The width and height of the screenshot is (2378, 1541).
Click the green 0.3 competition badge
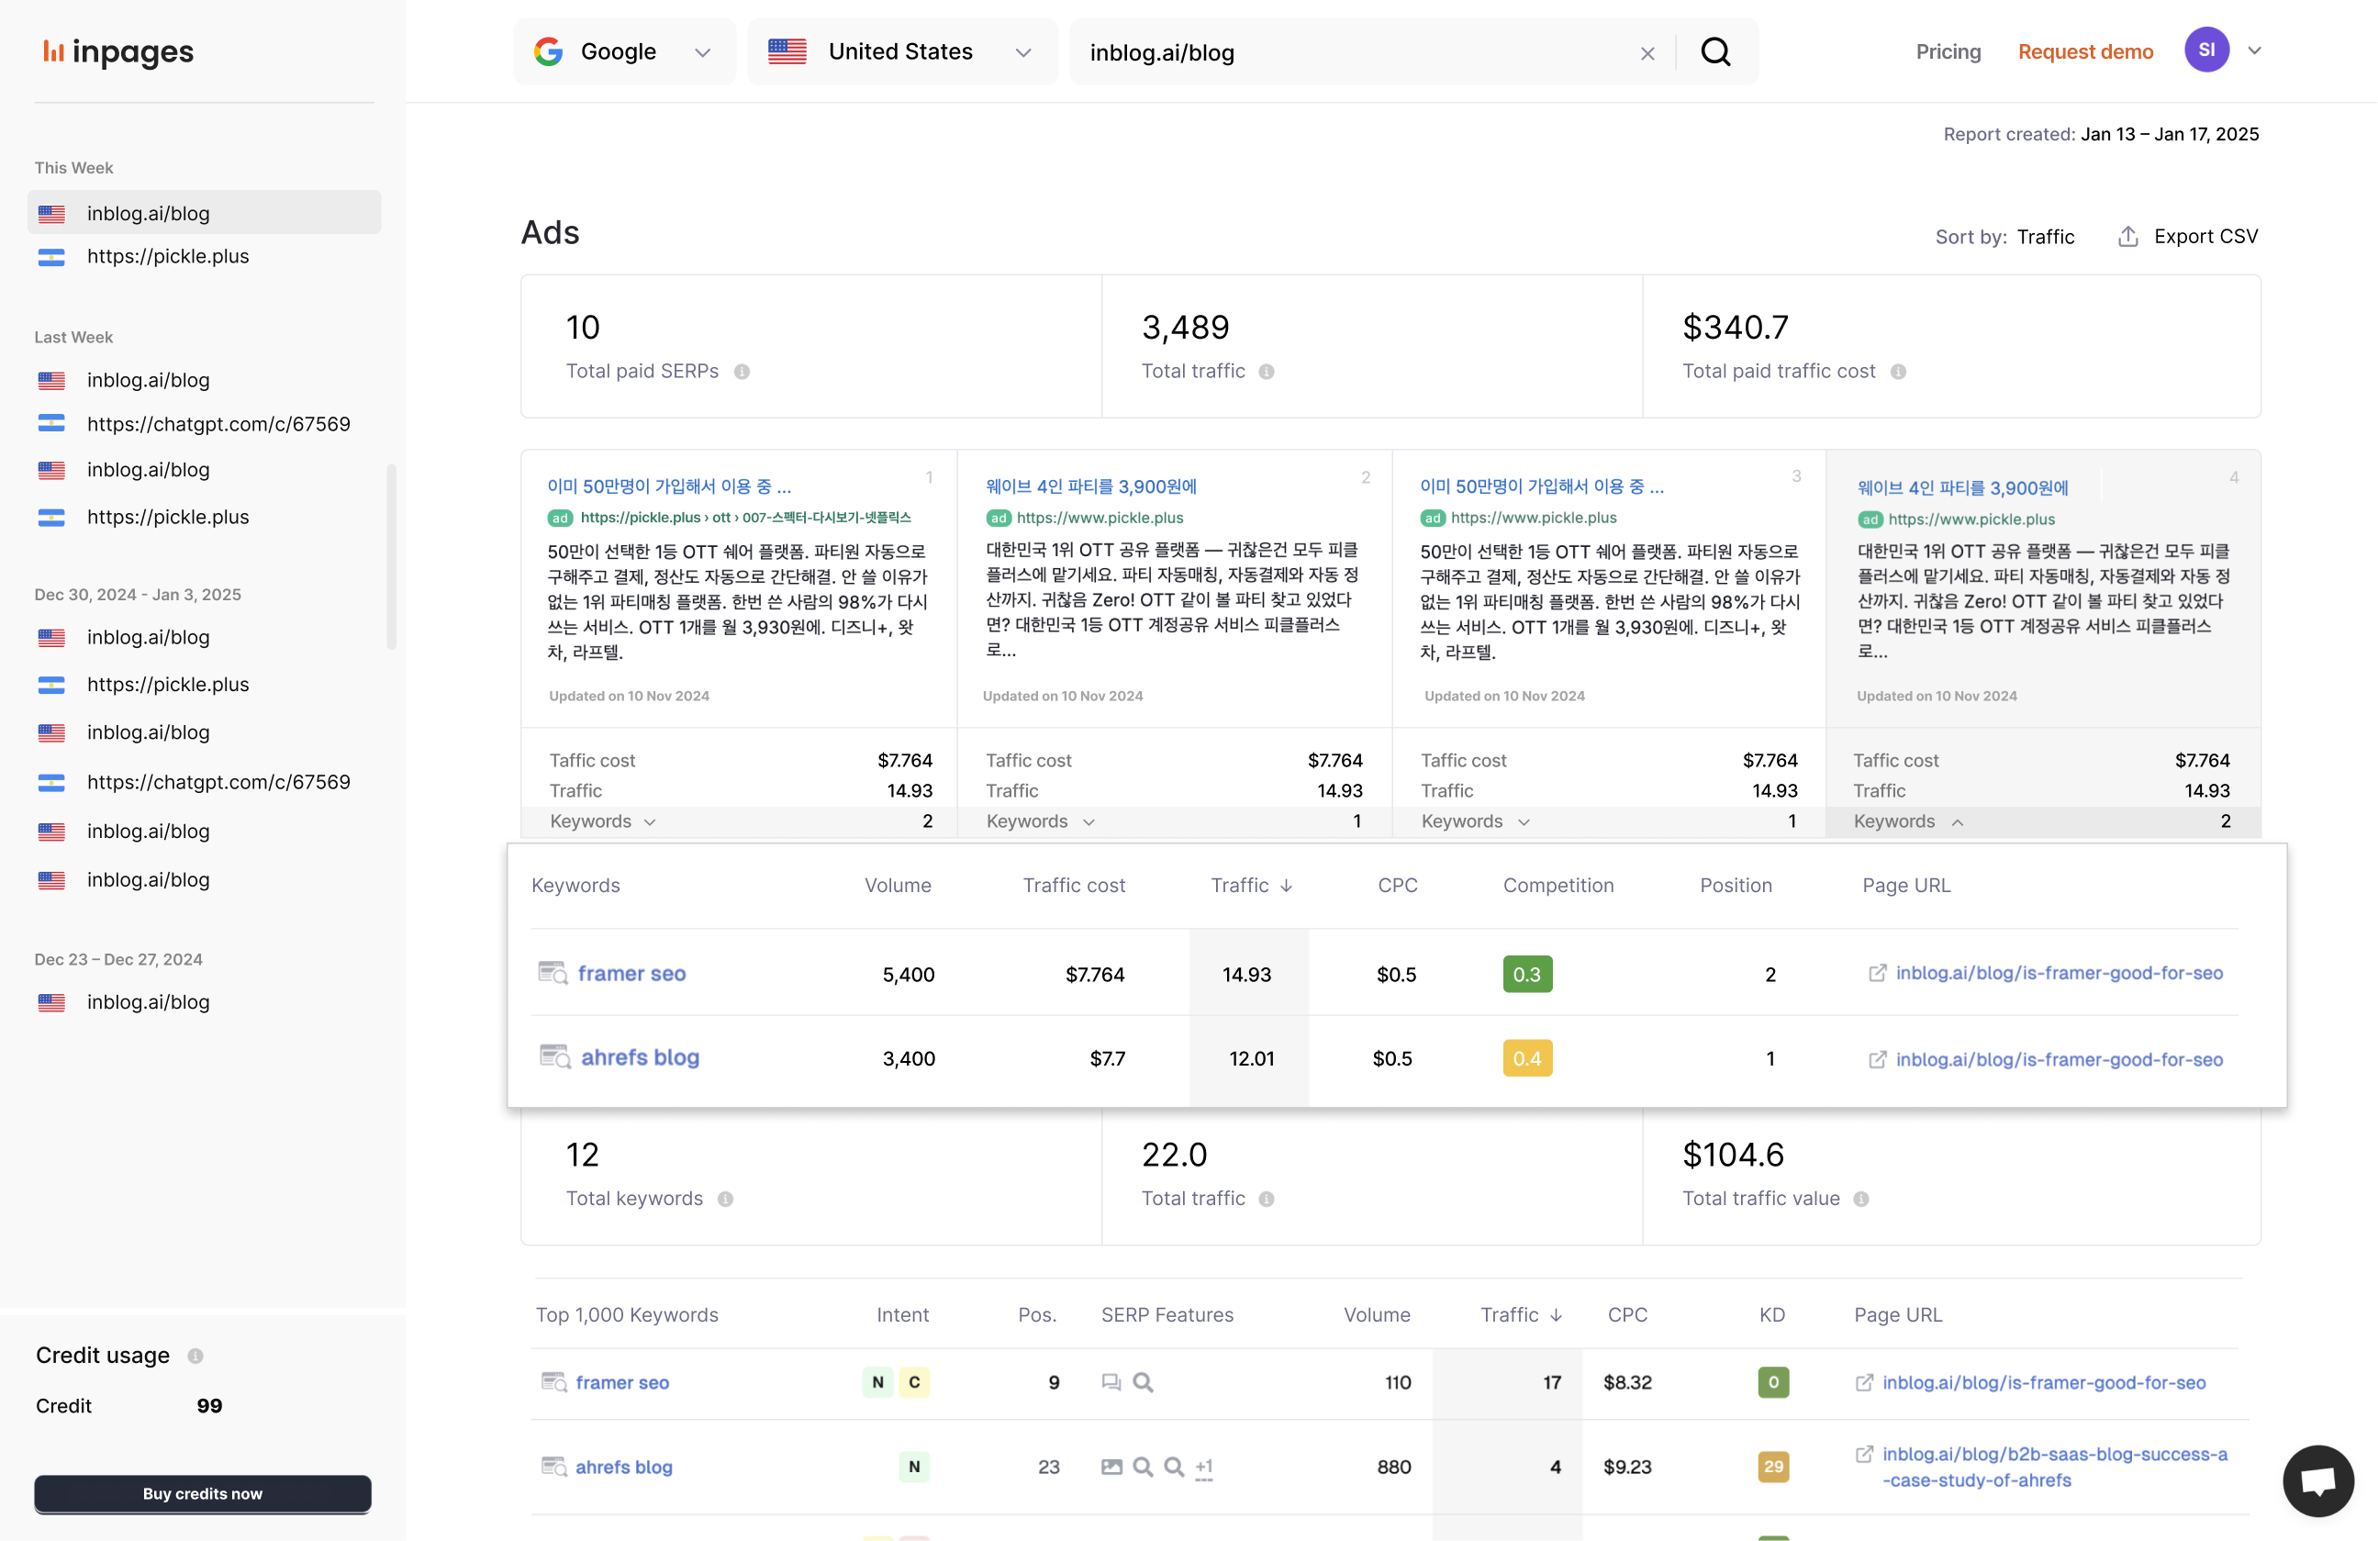coord(1526,975)
